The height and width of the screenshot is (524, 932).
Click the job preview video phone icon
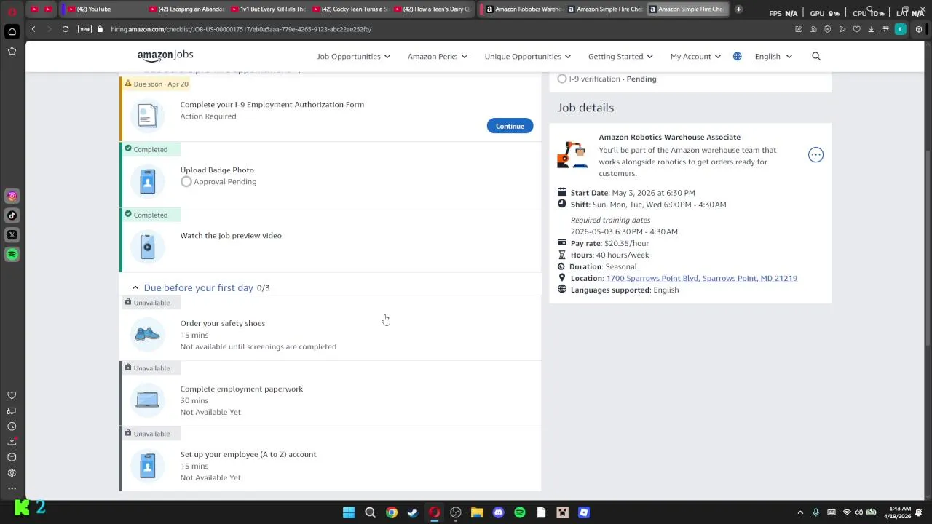pos(148,247)
